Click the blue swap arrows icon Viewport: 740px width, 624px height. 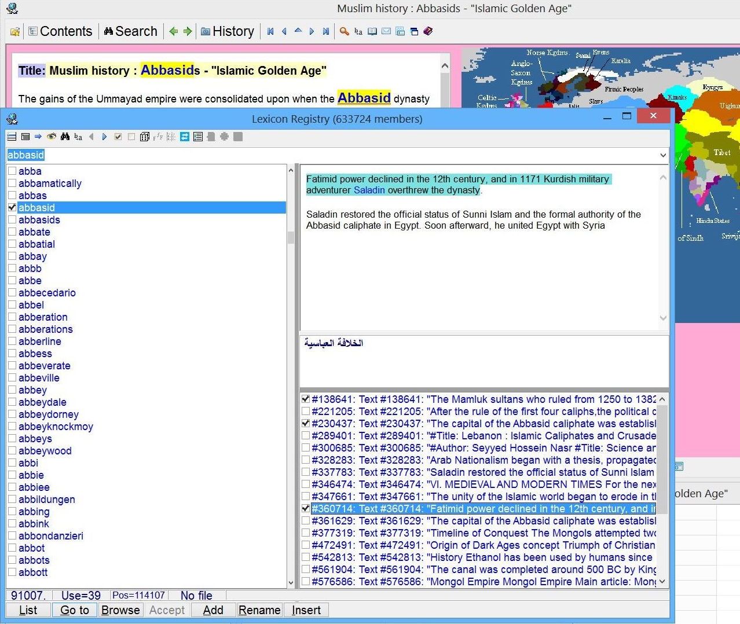(x=185, y=137)
